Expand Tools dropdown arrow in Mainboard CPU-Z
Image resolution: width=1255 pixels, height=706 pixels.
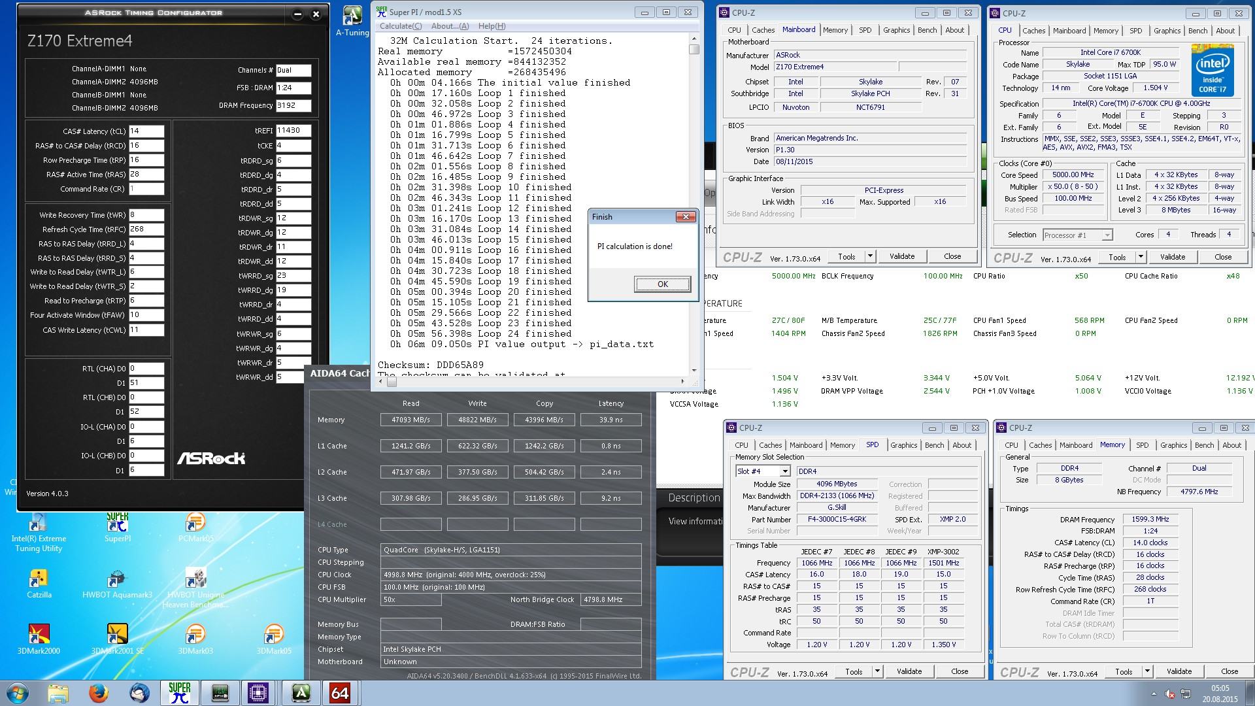pyautogui.click(x=870, y=257)
